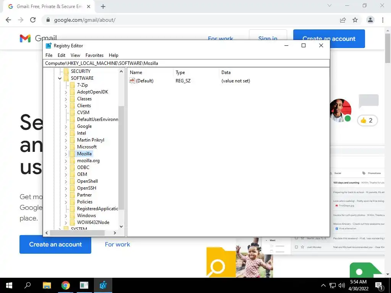Open Chrome's three-dot menu
Screen dimensions: 391x293
383,20
